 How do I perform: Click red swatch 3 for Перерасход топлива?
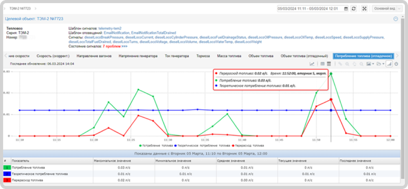point(7,180)
